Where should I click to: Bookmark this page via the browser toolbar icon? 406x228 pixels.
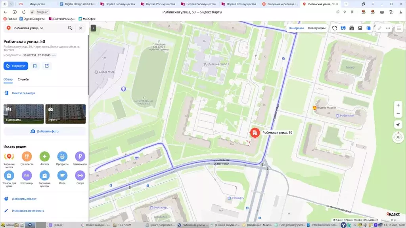coord(352,12)
